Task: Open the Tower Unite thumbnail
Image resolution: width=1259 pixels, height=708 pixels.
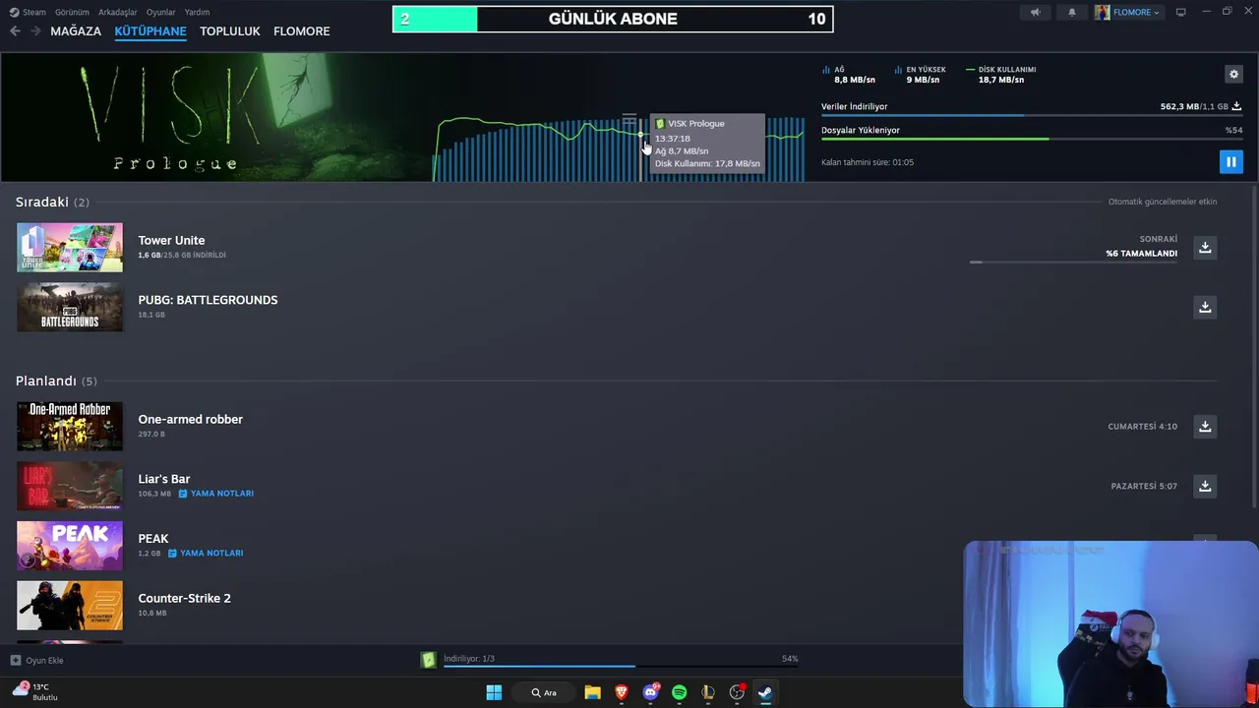Action: click(70, 247)
